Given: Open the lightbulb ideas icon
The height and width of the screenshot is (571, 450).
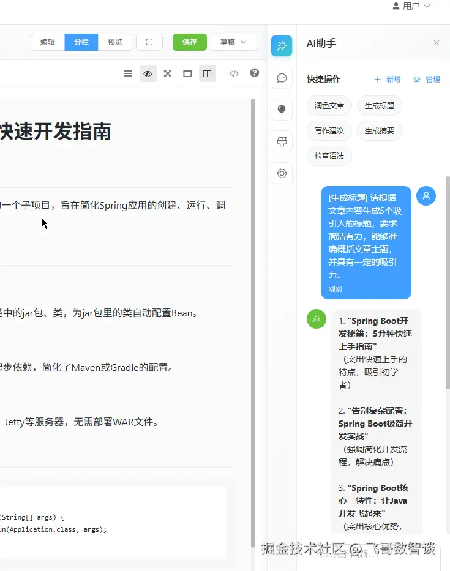Looking at the screenshot, I should coord(281,110).
